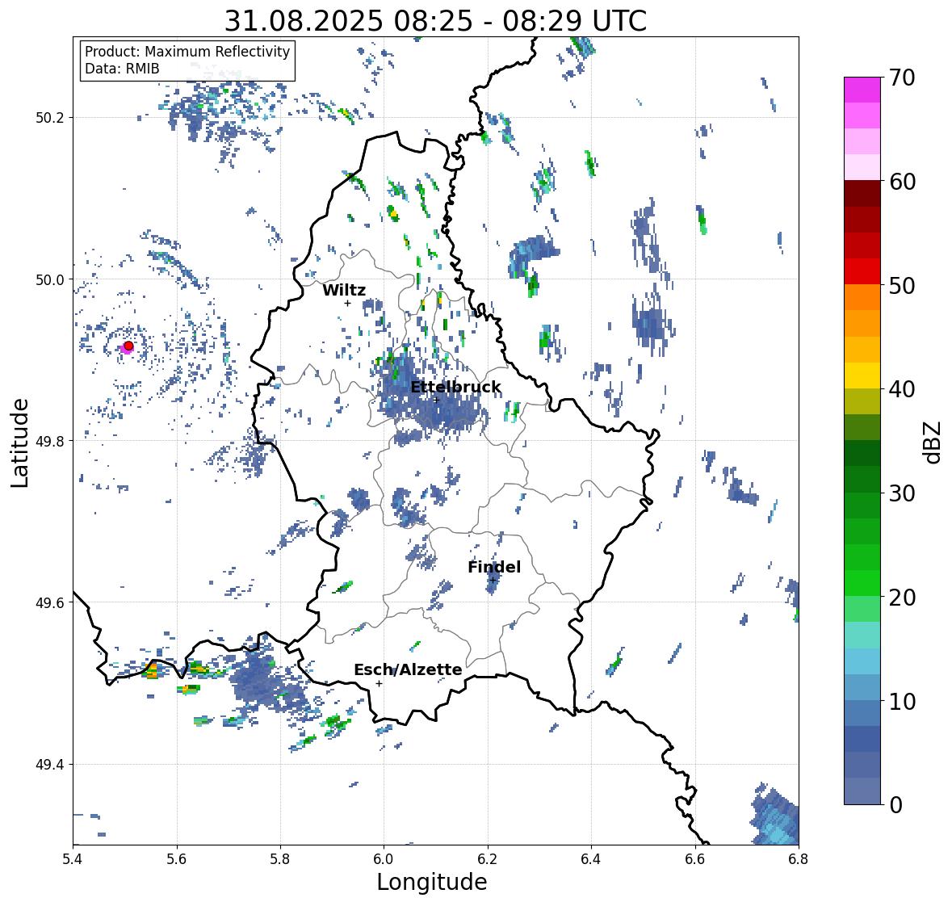Click the red dot marker near 5.5 longitude
952x902 pixels.
tap(128, 346)
